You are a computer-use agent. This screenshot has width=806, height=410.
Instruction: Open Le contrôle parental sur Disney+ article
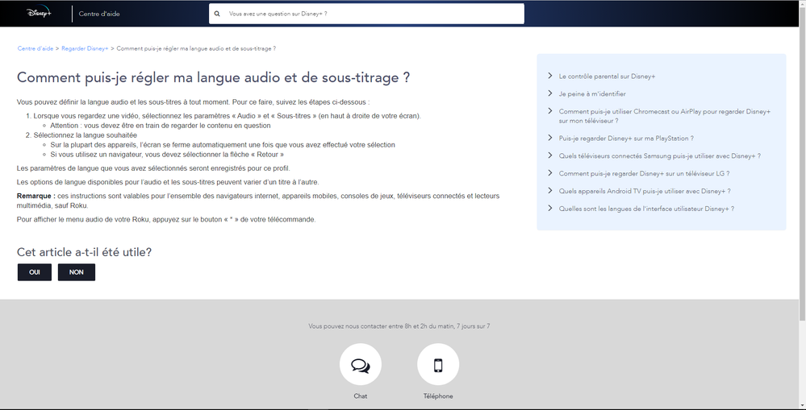pyautogui.click(x=607, y=77)
